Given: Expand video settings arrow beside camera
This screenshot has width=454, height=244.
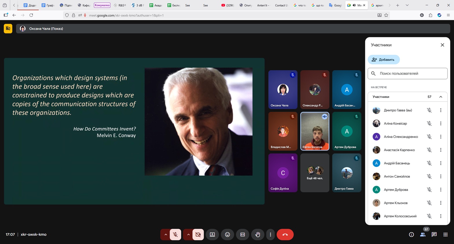Looking at the screenshot, I should point(188,234).
